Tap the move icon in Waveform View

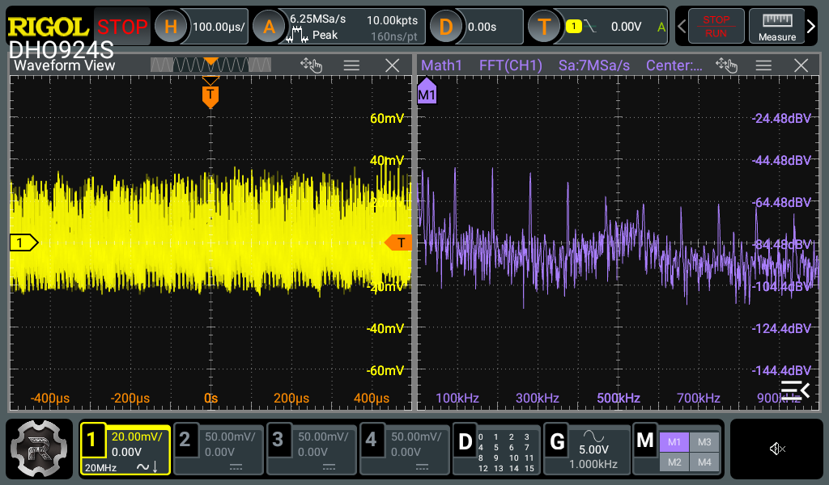(311, 65)
